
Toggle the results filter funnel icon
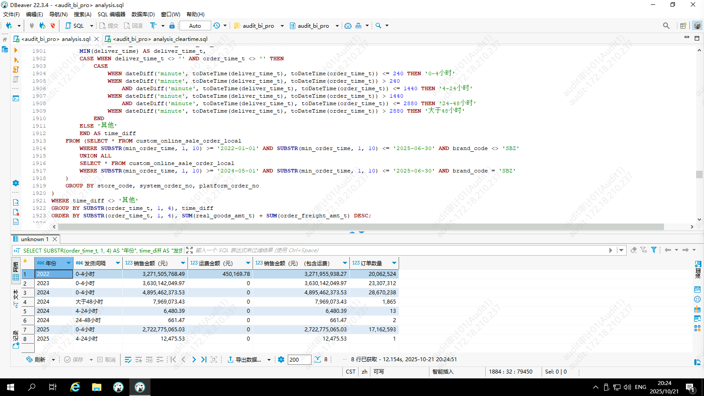[654, 250]
